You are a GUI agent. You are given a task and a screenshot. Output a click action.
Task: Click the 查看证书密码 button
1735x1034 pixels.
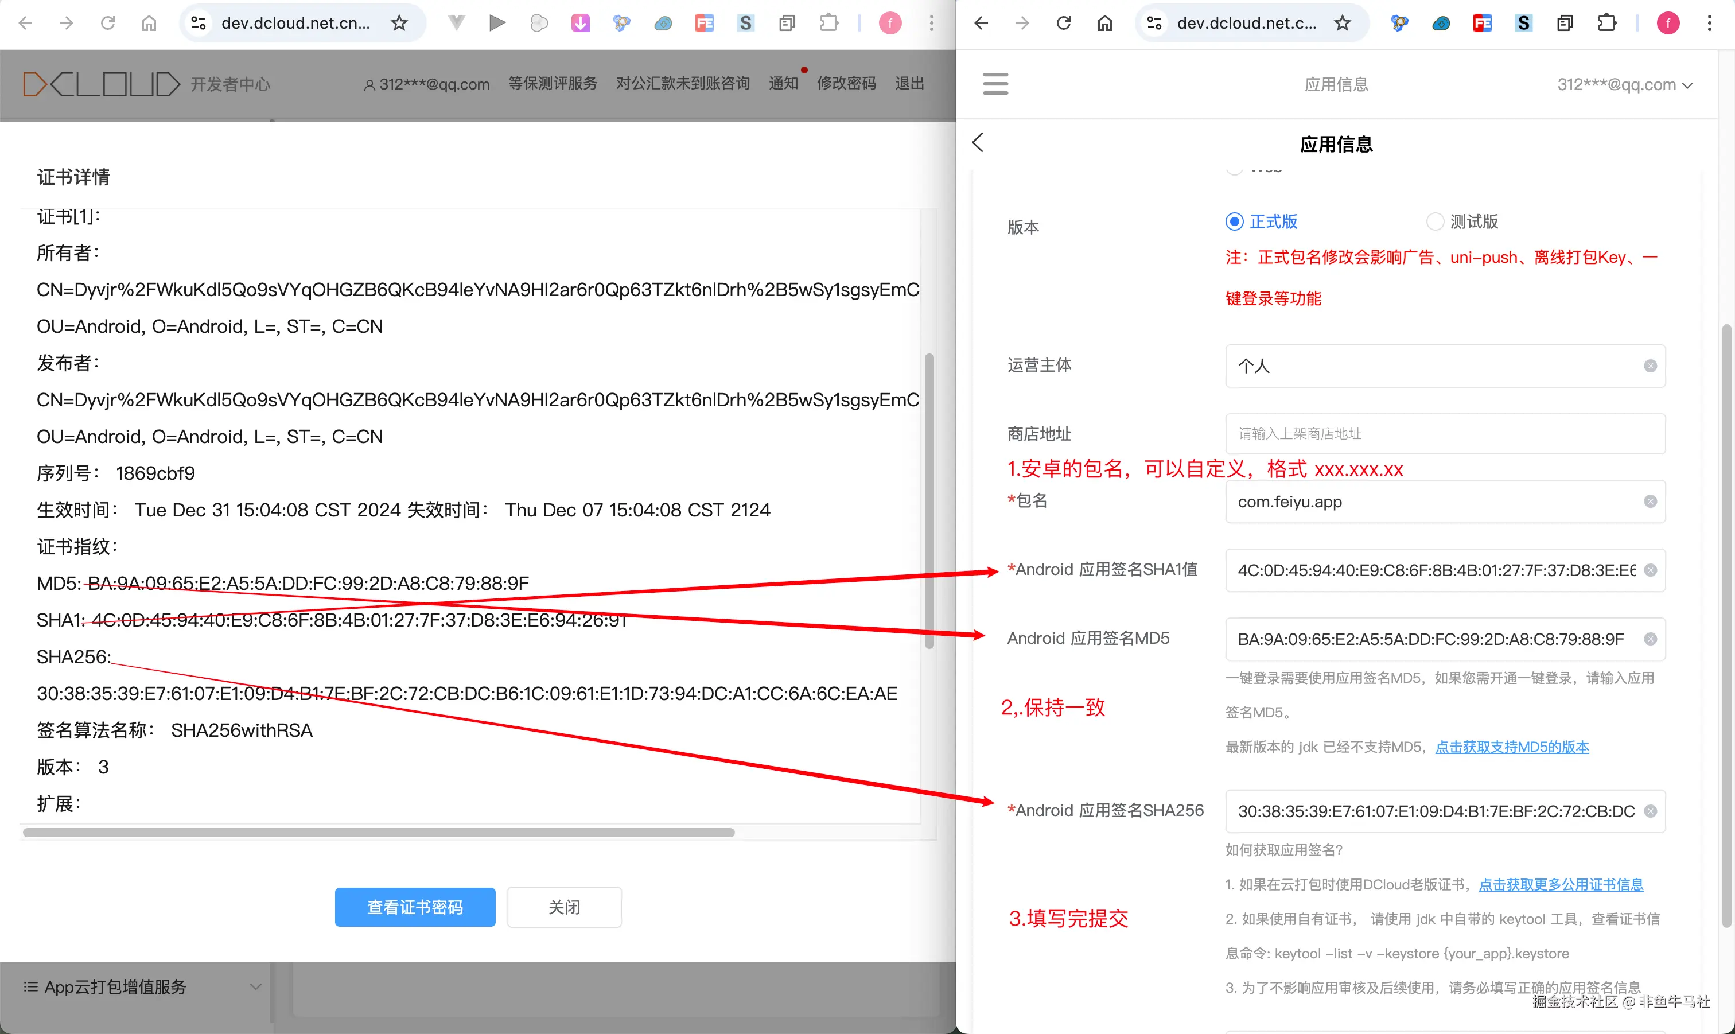click(x=414, y=907)
